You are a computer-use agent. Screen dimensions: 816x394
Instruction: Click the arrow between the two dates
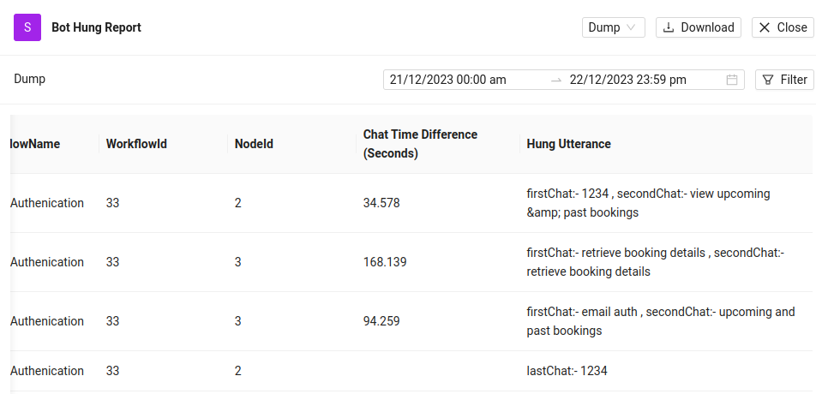[556, 80]
